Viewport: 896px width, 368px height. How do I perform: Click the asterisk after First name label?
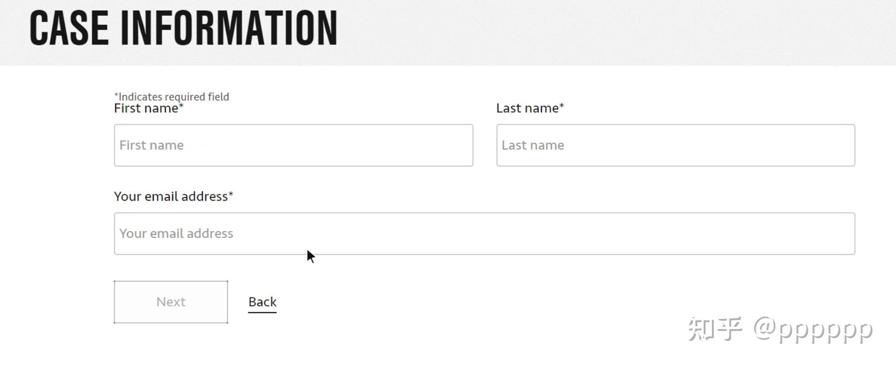click(181, 105)
